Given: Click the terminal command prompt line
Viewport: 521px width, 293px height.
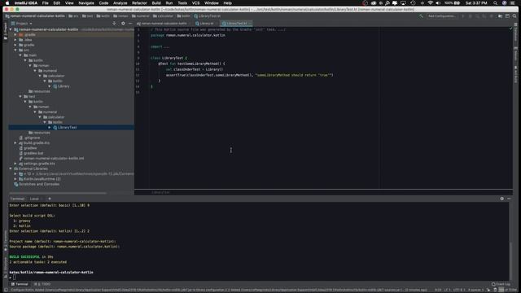Looking at the screenshot, I should tap(259, 277).
